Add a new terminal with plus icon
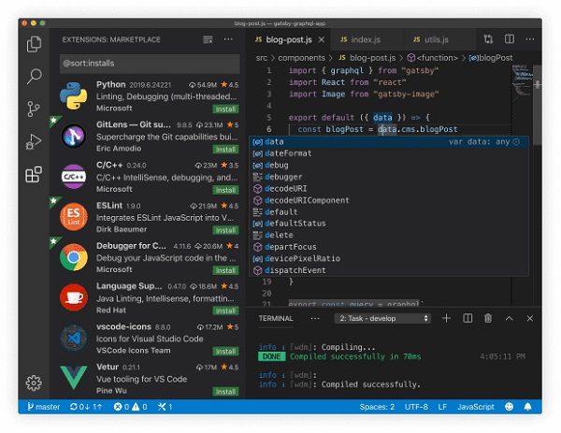The image size is (561, 433). pyautogui.click(x=446, y=318)
